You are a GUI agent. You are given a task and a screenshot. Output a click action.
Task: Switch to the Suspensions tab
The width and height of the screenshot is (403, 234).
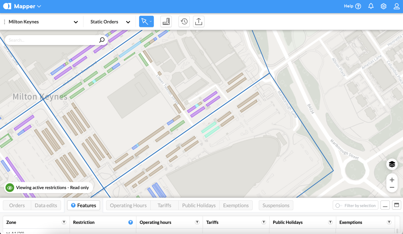(x=276, y=205)
